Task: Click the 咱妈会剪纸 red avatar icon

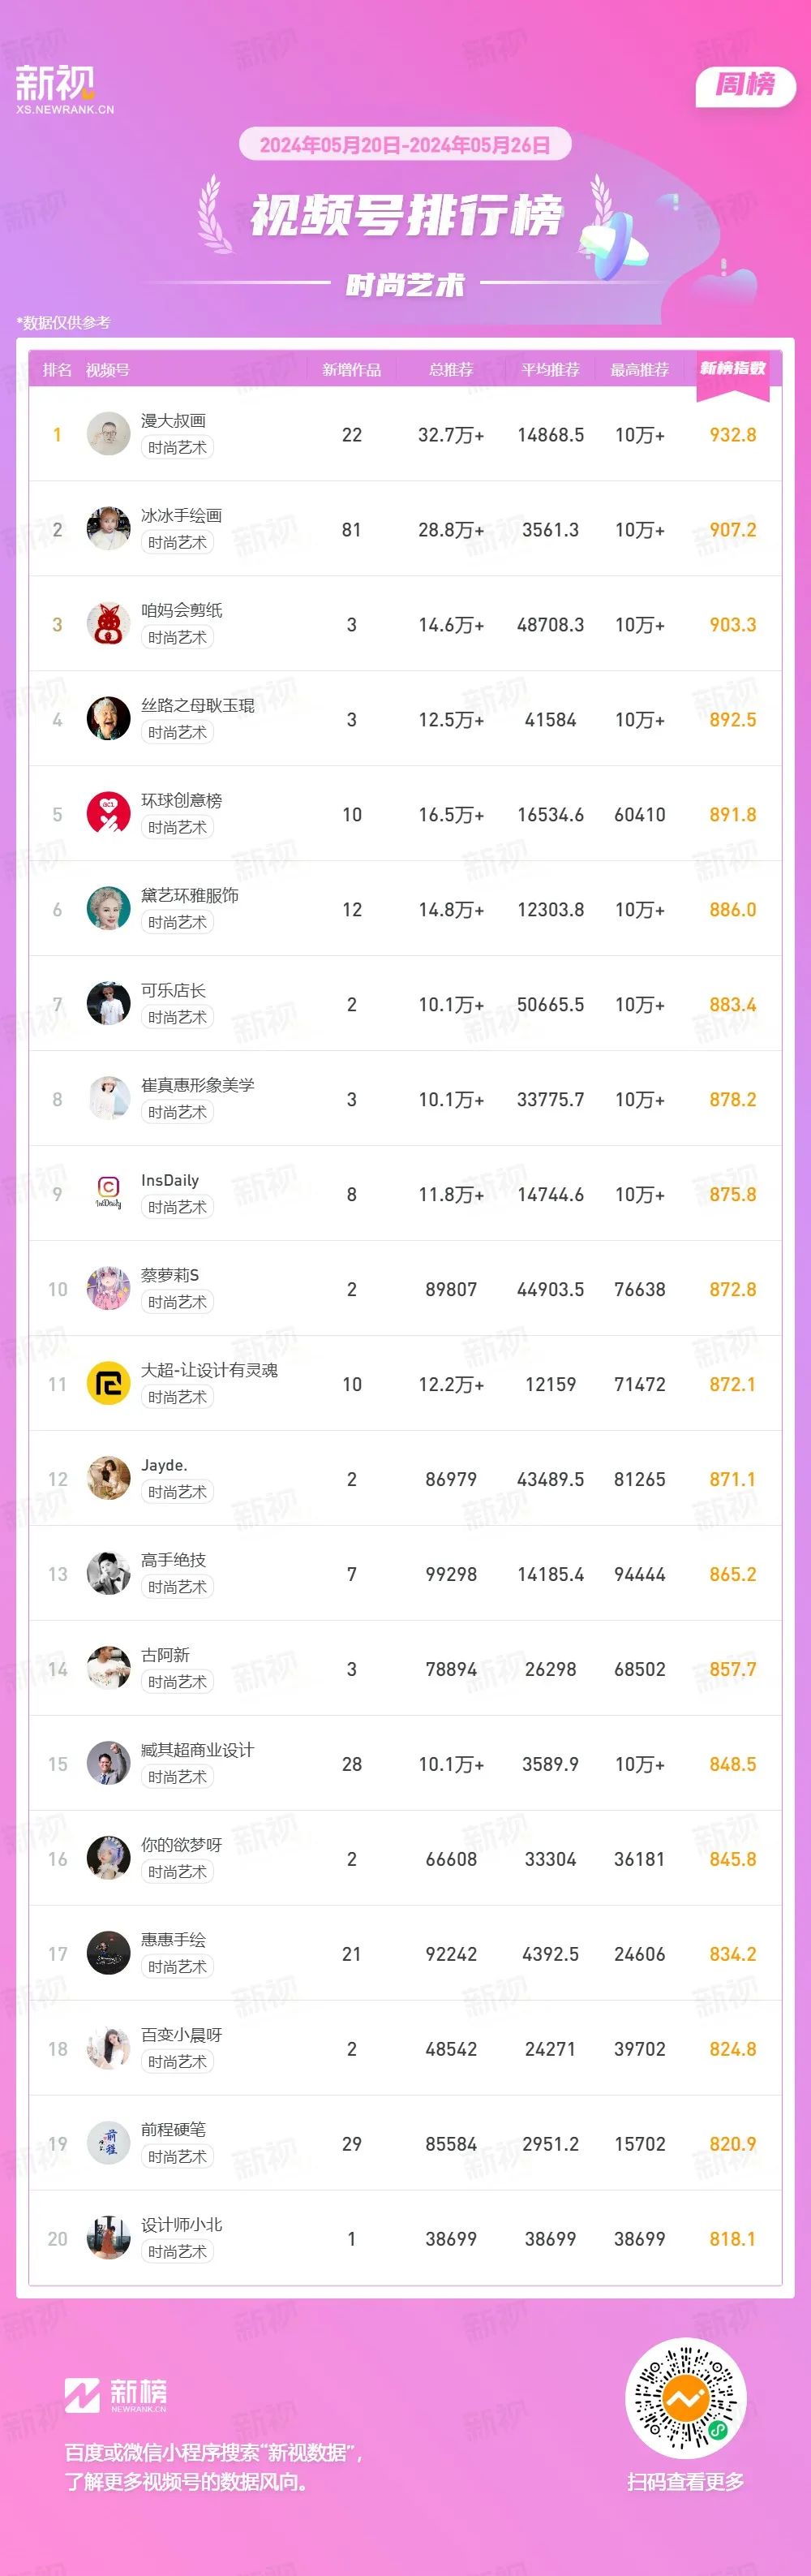Action: click(108, 624)
